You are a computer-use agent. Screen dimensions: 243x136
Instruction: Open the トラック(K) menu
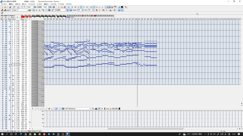(x=53, y=4)
